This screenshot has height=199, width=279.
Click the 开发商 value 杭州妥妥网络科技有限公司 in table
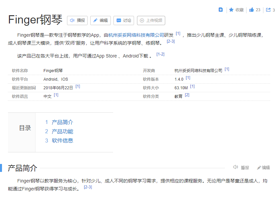tap(198, 71)
